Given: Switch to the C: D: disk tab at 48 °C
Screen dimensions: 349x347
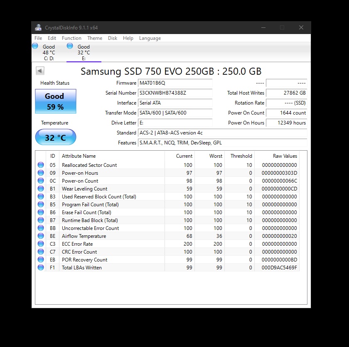Looking at the screenshot, I should (x=49, y=52).
